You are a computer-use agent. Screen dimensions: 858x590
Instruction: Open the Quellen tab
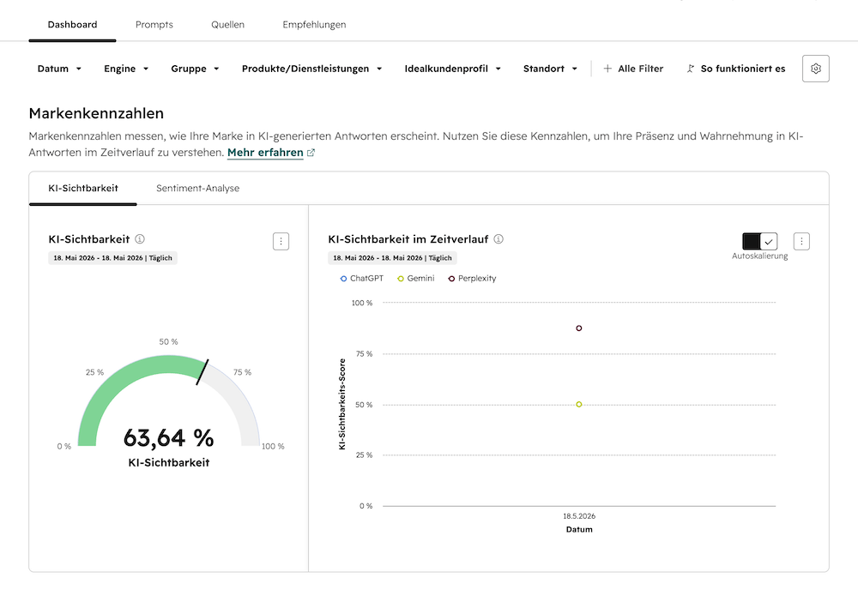[227, 25]
